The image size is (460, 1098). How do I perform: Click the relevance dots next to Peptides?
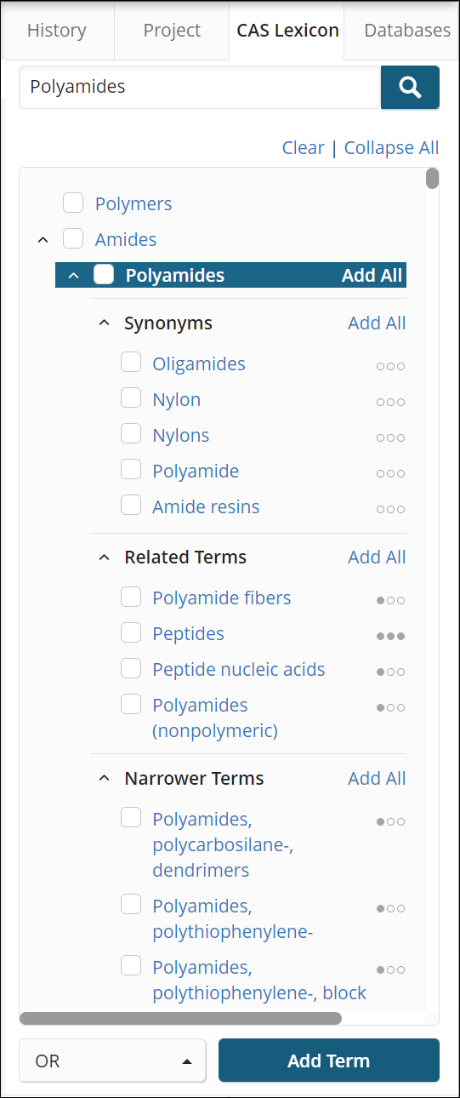(x=390, y=636)
